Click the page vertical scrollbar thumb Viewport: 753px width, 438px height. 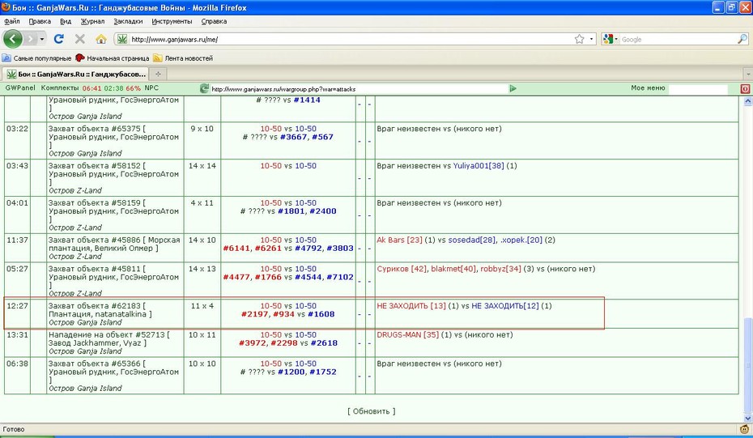click(x=747, y=369)
